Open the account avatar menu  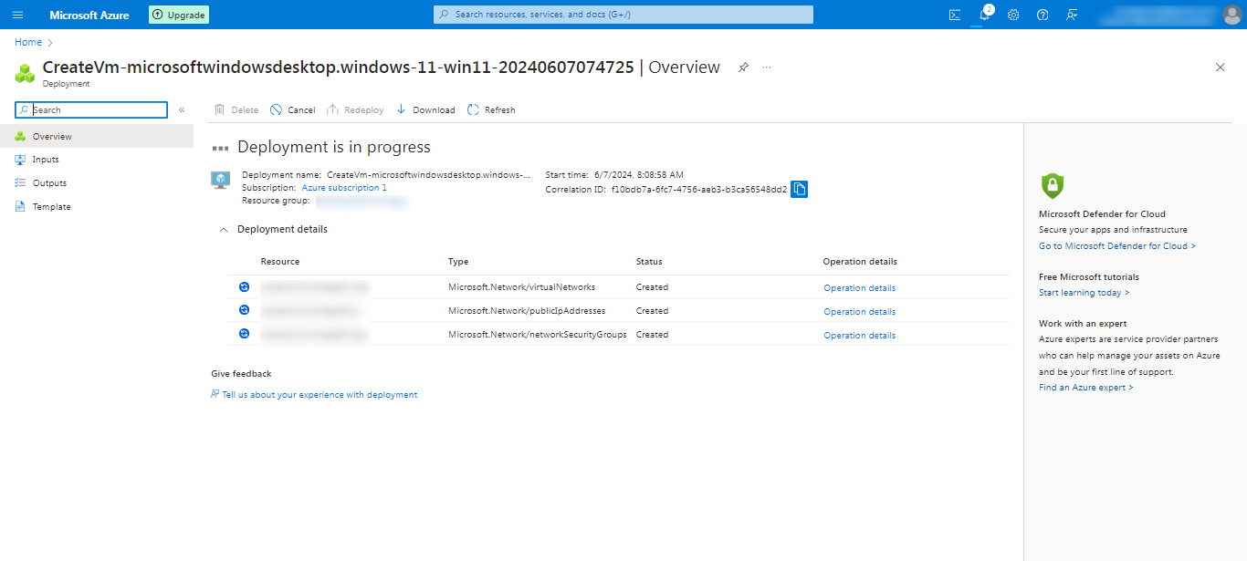click(x=1231, y=15)
